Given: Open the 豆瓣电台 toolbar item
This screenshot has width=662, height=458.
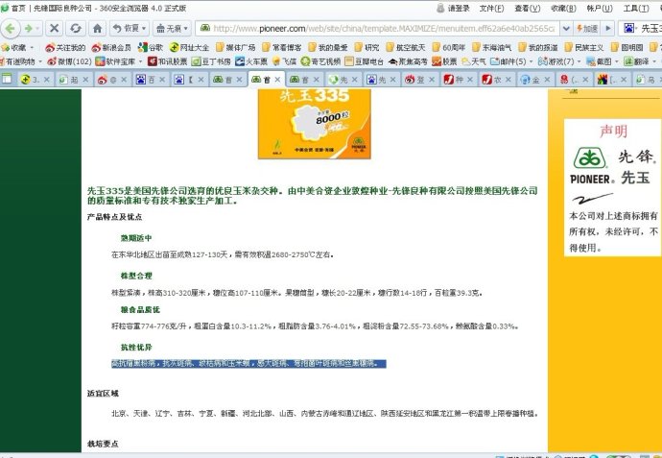Looking at the screenshot, I should click(364, 61).
